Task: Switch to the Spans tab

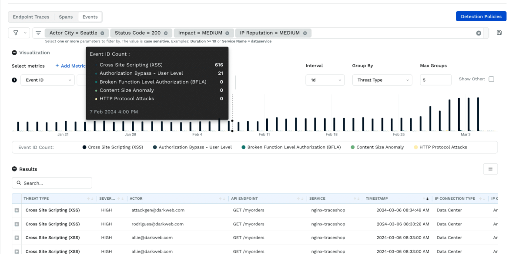Action: (x=66, y=17)
